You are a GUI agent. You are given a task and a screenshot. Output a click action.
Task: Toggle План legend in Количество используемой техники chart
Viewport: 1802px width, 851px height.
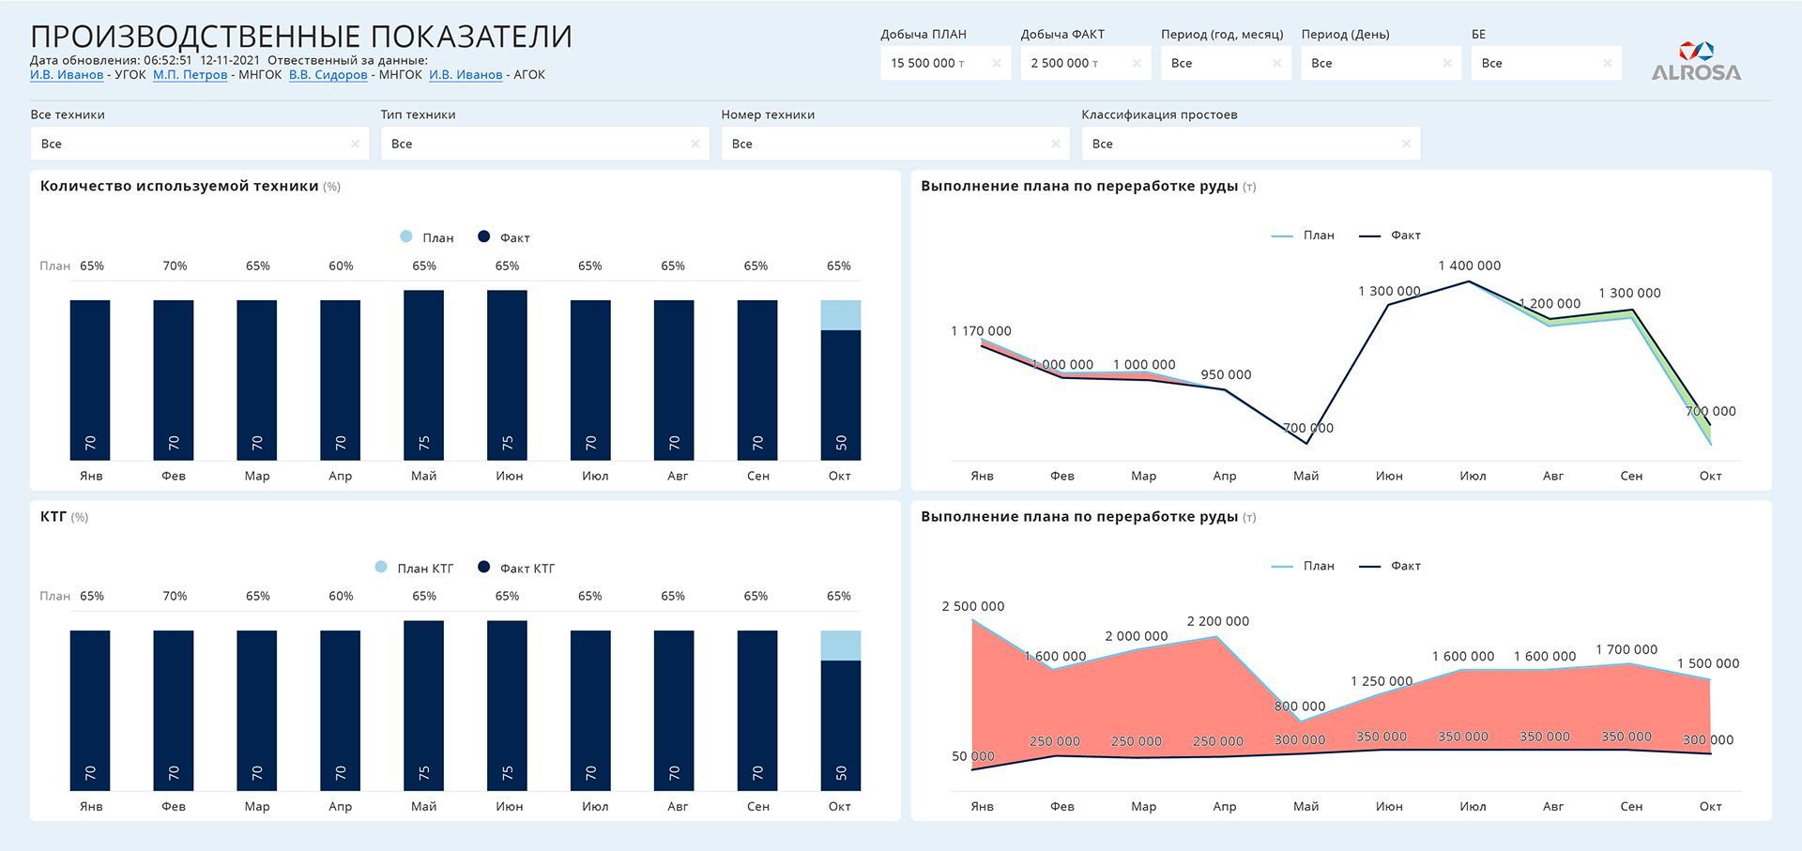[427, 237]
